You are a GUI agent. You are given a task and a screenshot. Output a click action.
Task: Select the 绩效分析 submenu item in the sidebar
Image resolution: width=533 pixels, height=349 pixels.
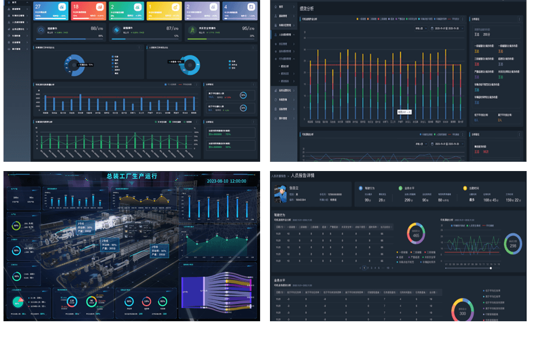pyautogui.click(x=284, y=66)
